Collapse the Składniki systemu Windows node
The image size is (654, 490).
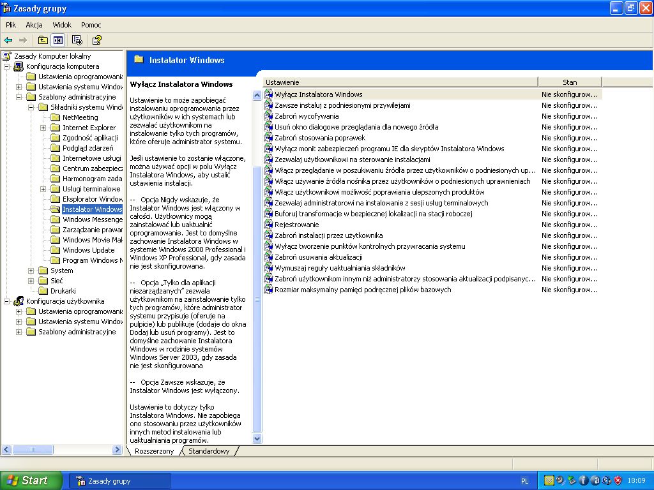click(31, 107)
